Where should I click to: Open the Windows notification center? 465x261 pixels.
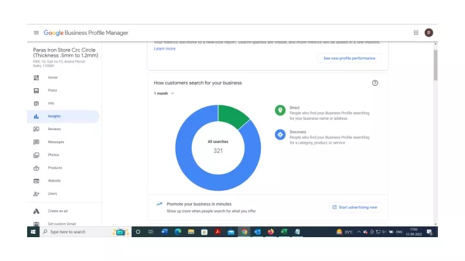click(429, 232)
